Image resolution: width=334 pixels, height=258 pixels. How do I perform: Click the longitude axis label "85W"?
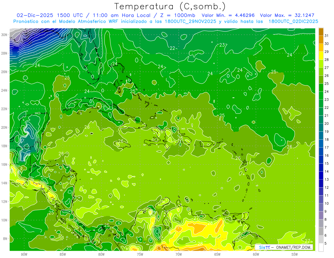coord(63,254)
